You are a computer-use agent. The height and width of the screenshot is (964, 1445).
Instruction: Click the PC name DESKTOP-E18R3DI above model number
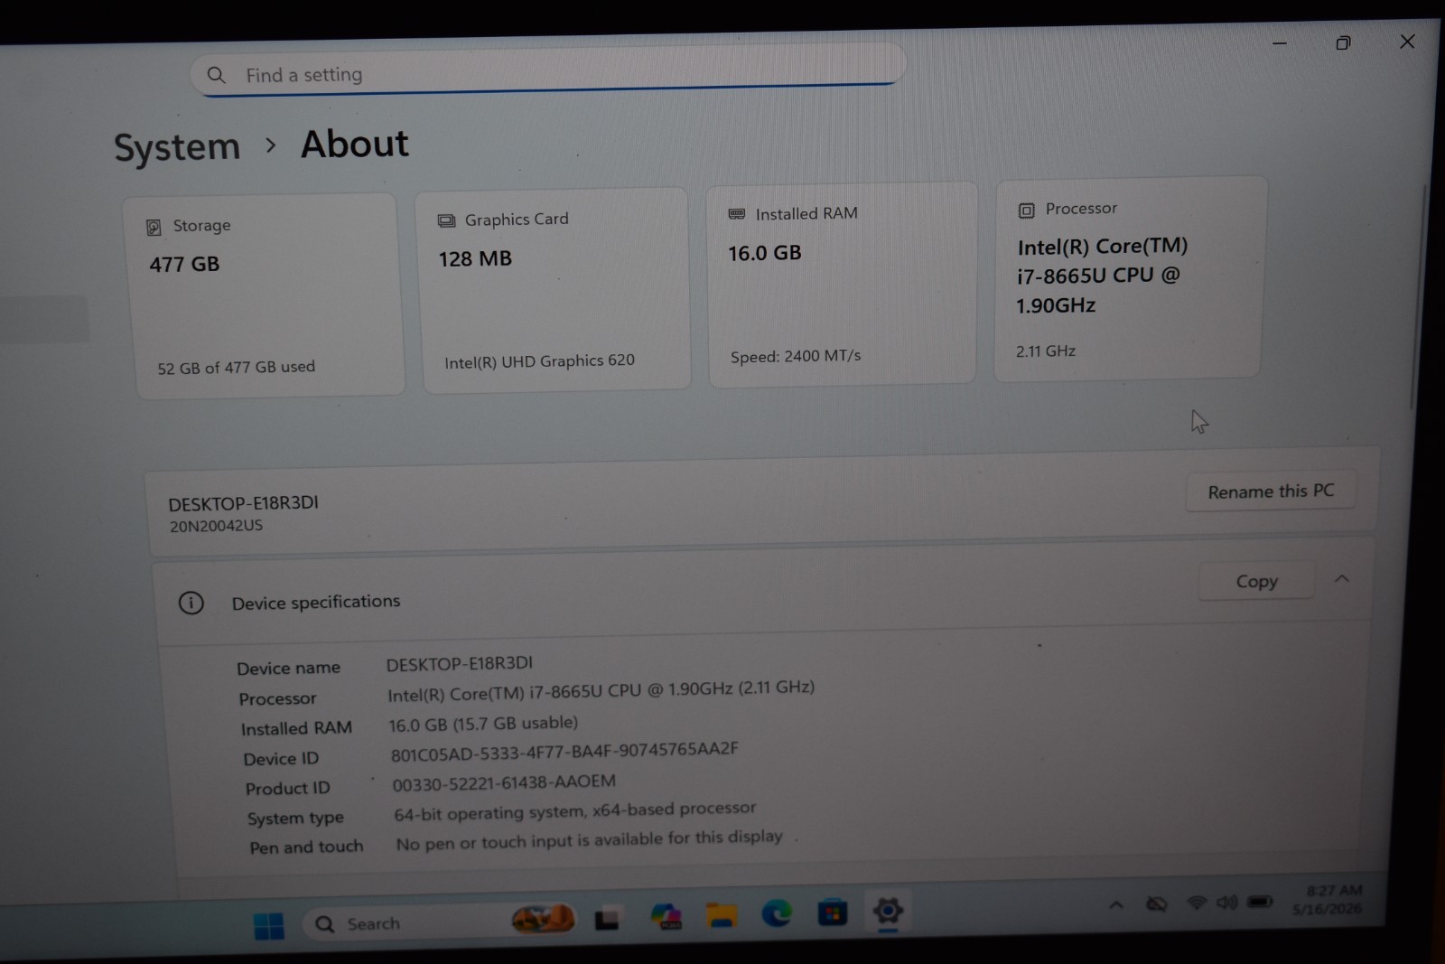243,503
